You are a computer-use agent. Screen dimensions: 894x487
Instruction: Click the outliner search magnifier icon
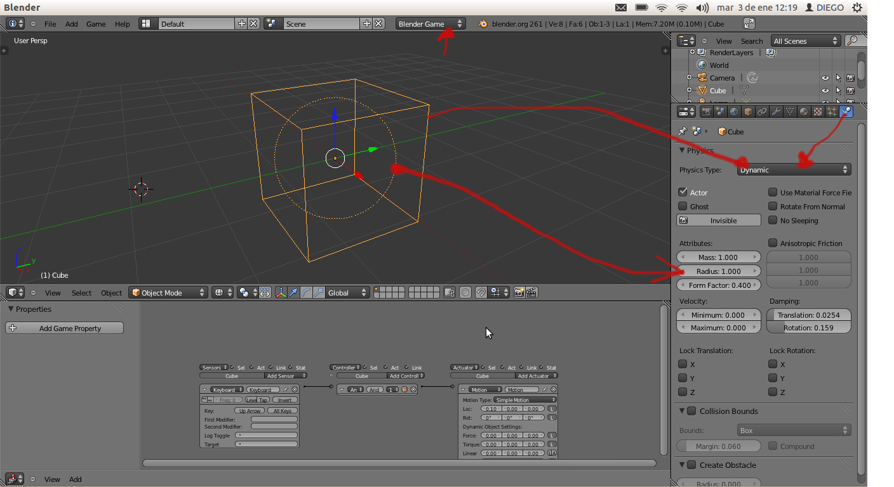point(852,41)
